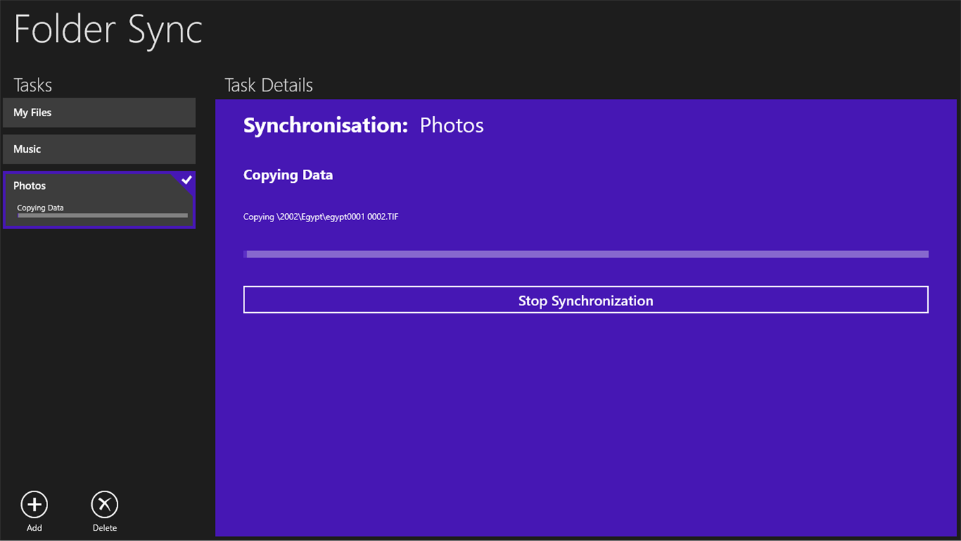Mark the Music task as selected
This screenshot has height=541, width=961.
[x=98, y=148]
